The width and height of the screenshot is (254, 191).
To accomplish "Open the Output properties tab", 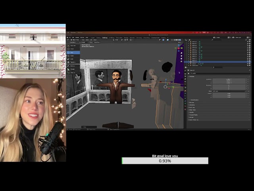I will coord(185,76).
